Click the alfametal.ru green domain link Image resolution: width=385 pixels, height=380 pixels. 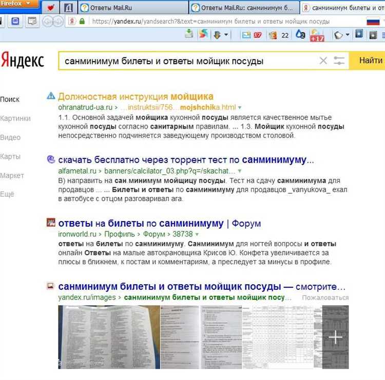pyautogui.click(x=77, y=171)
